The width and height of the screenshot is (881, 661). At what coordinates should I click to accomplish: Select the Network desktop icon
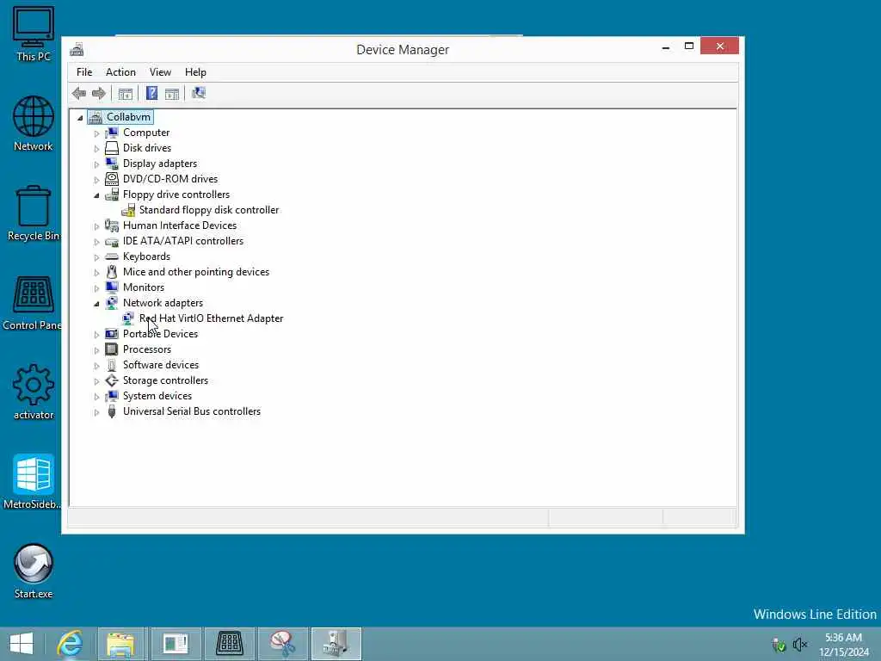click(x=34, y=124)
